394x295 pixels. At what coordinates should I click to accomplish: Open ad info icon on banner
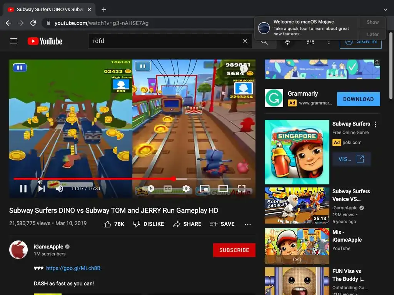[377, 63]
